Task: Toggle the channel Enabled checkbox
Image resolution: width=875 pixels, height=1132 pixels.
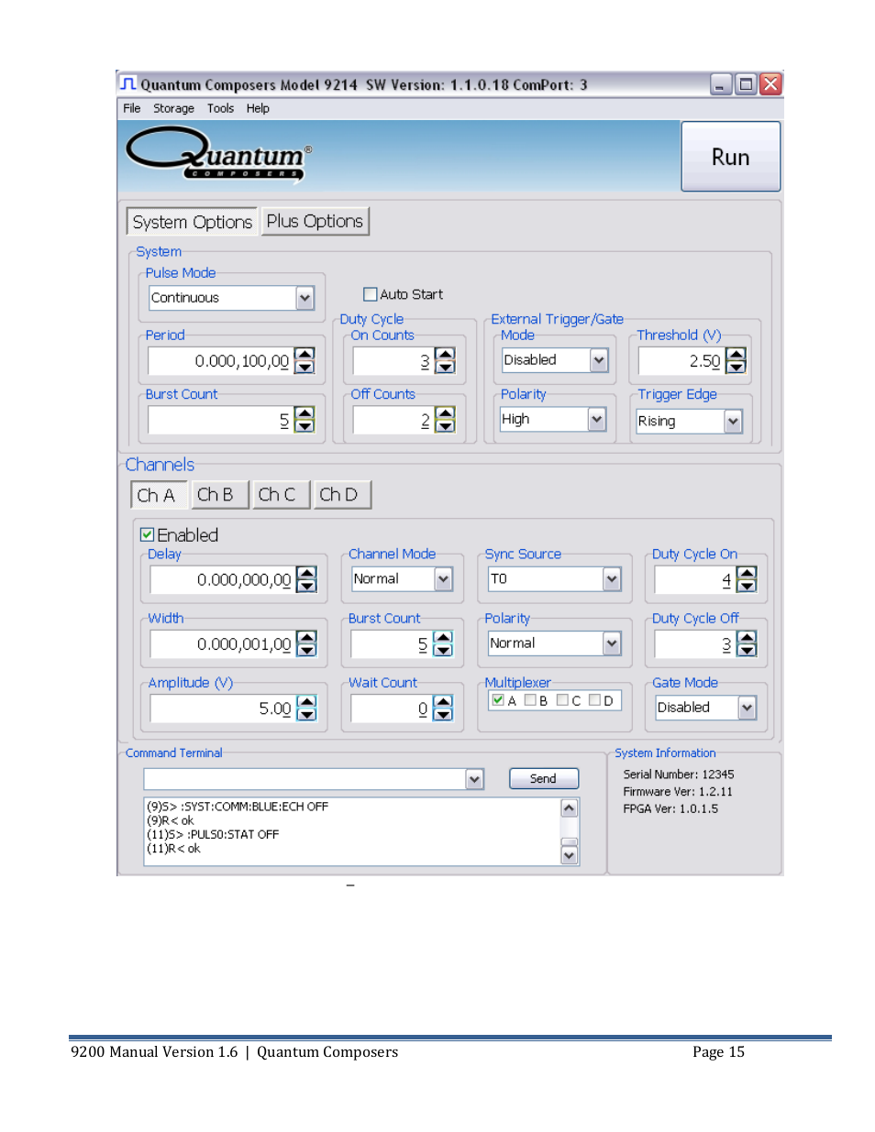Action: pyautogui.click(x=147, y=534)
